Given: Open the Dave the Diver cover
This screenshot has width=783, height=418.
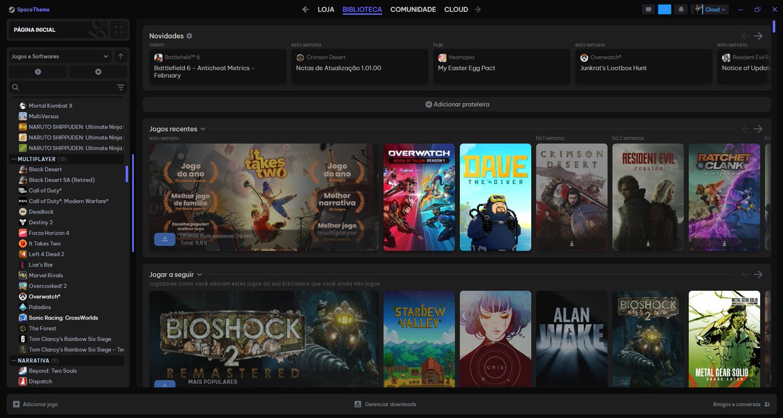Looking at the screenshot, I should pyautogui.click(x=495, y=197).
